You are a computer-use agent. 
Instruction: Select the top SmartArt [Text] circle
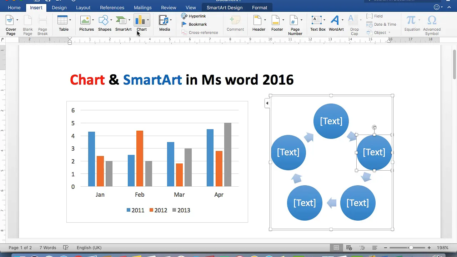point(331,121)
